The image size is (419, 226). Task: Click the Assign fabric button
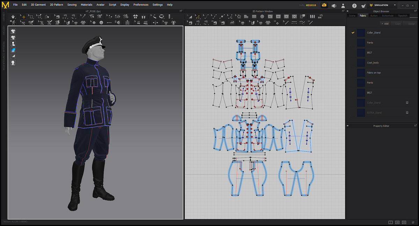click(409, 24)
